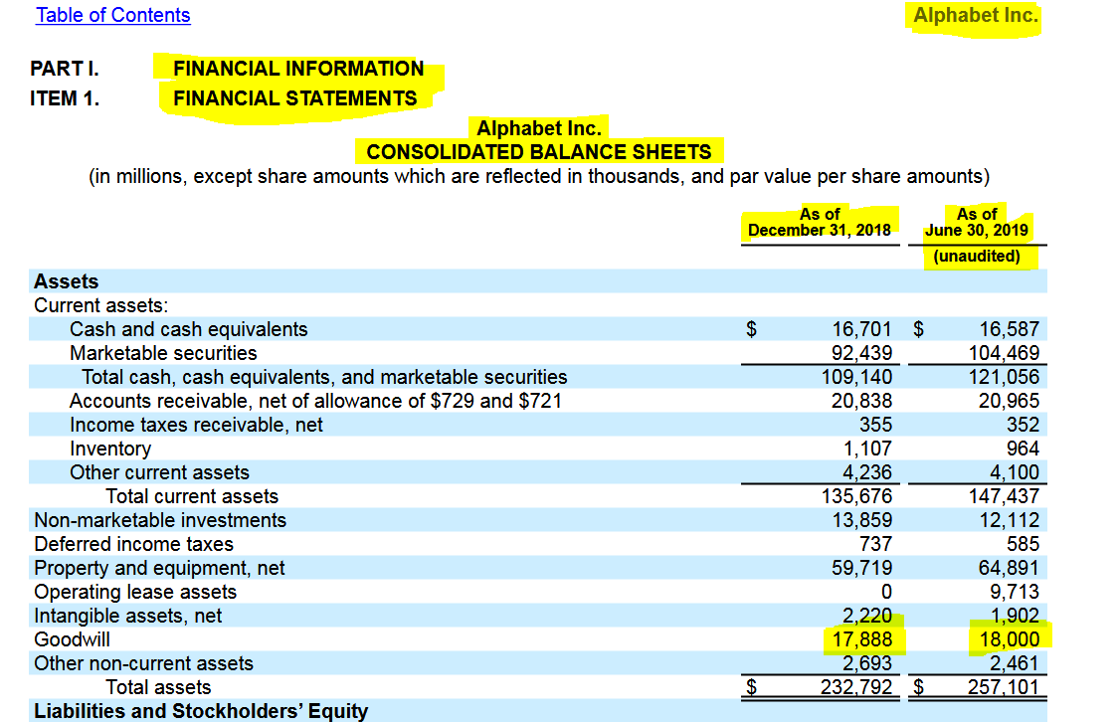
Task: Click the deferred income taxes value 585
Action: click(1024, 544)
